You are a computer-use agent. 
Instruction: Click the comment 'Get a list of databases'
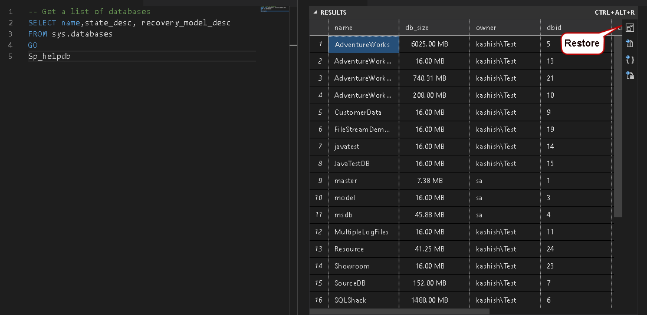pos(96,12)
